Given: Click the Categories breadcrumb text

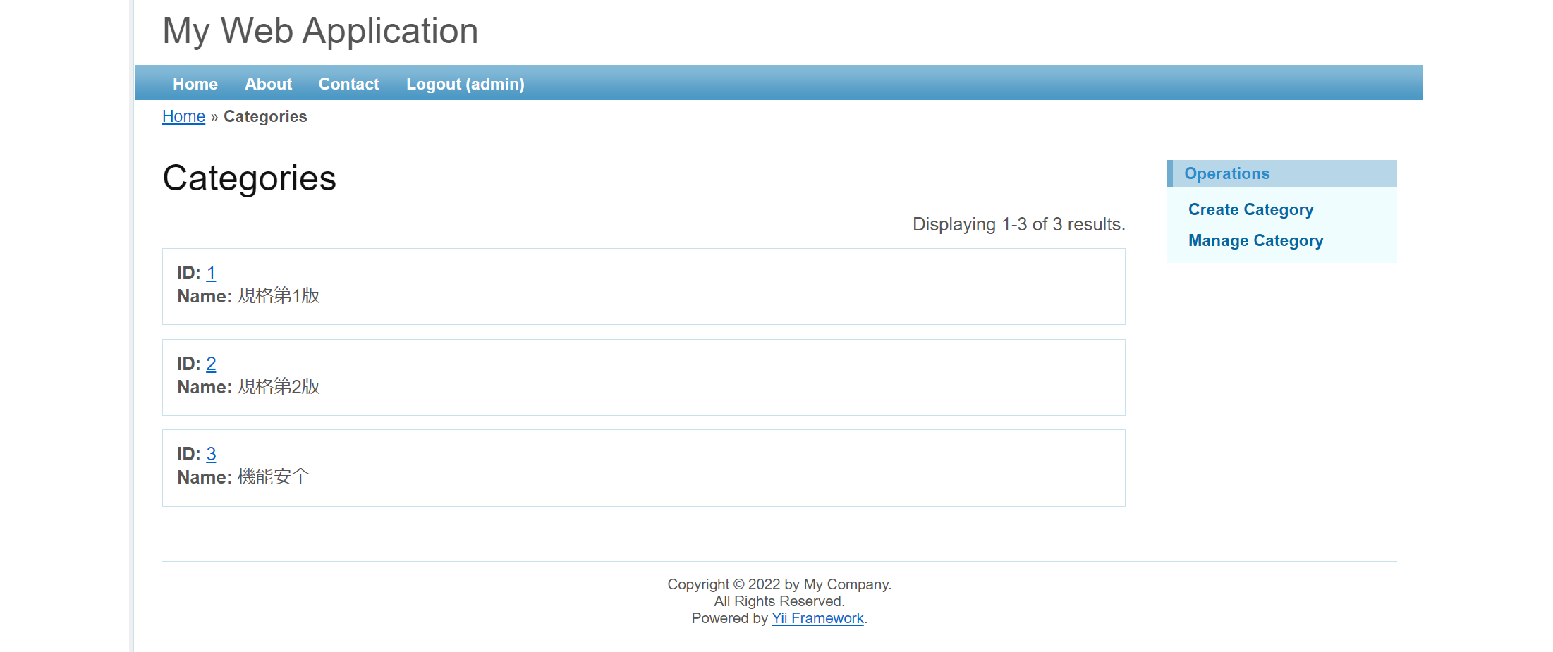Looking at the screenshot, I should [x=265, y=116].
